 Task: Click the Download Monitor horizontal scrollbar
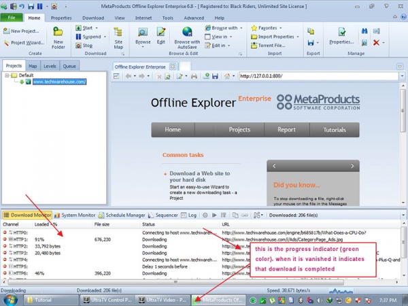176,282
